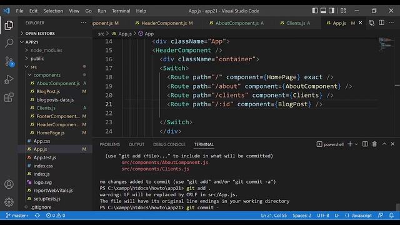Open the Terminal menu
Screen dimensions: 400x225
(121, 11)
